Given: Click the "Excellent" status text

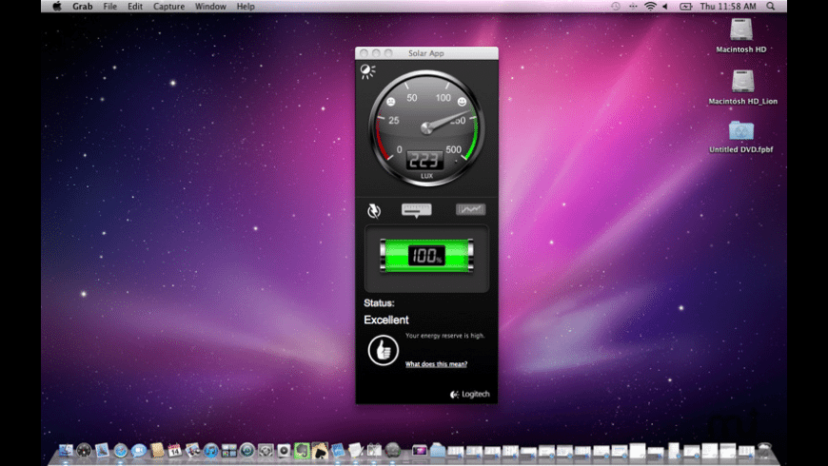Looking at the screenshot, I should click(386, 320).
